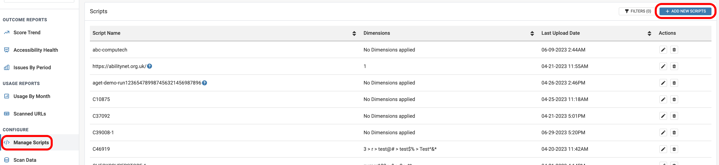719x165 pixels.
Task: Navigate to Scanned URLs page
Action: pyautogui.click(x=30, y=114)
